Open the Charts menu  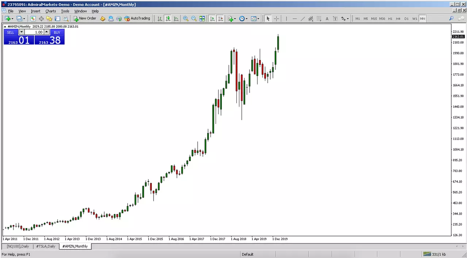51,11
